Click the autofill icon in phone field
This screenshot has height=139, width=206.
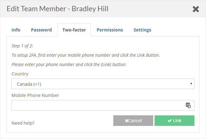tap(188, 105)
